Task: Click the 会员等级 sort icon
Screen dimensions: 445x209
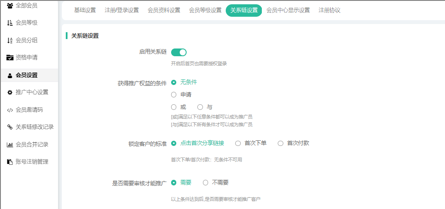Action: coord(10,23)
